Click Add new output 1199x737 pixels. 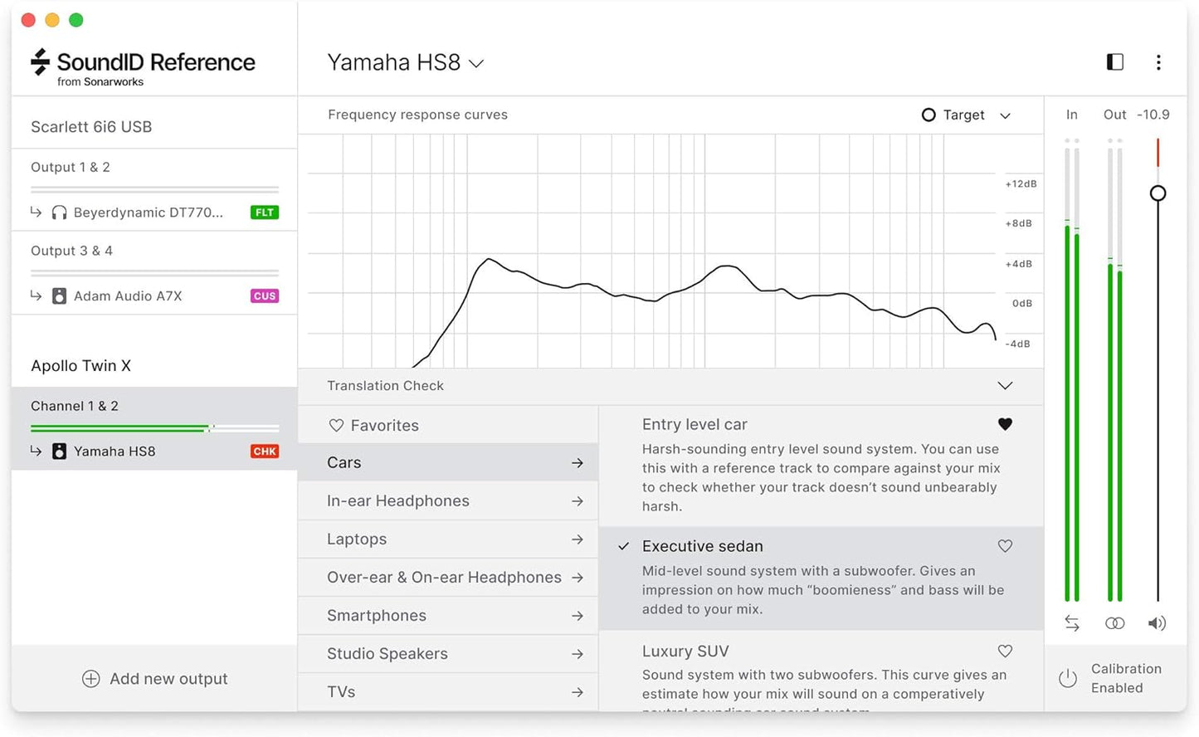point(154,678)
